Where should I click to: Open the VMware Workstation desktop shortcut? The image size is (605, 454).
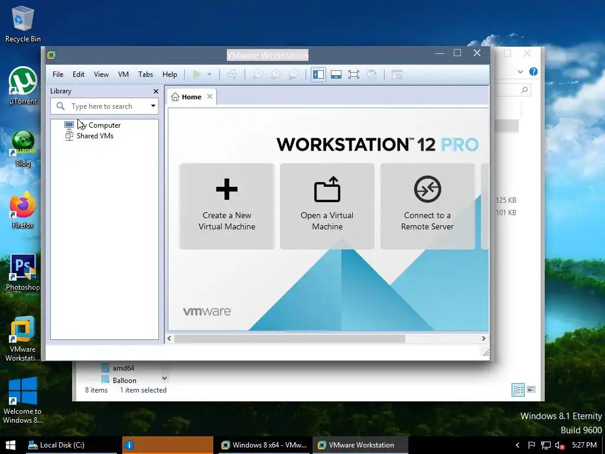click(x=23, y=339)
